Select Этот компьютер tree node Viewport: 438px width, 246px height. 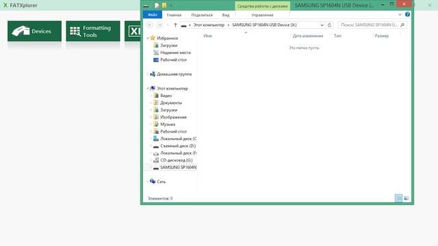click(172, 88)
